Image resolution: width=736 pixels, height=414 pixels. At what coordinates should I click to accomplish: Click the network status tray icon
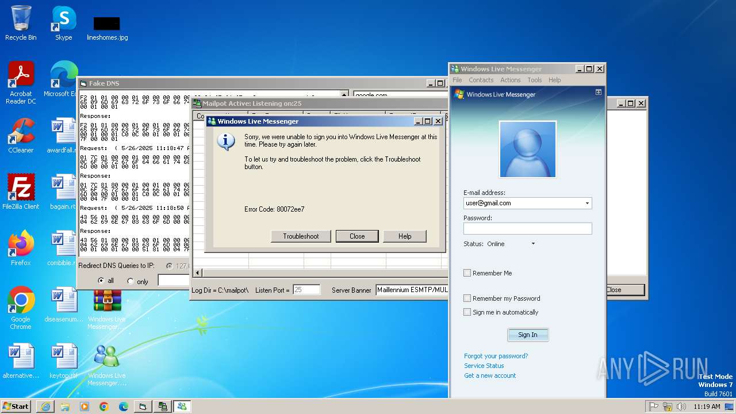coord(668,407)
